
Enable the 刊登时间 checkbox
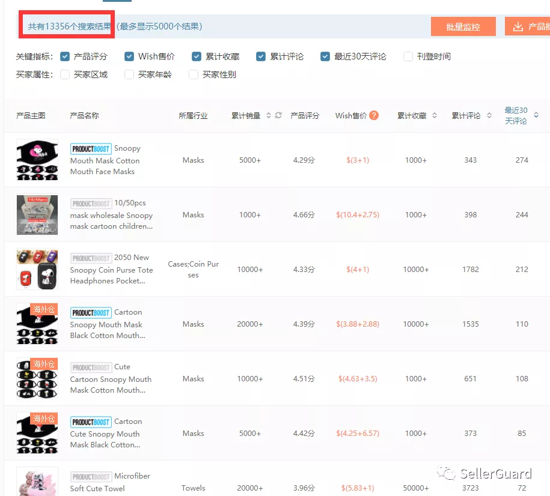(x=408, y=56)
